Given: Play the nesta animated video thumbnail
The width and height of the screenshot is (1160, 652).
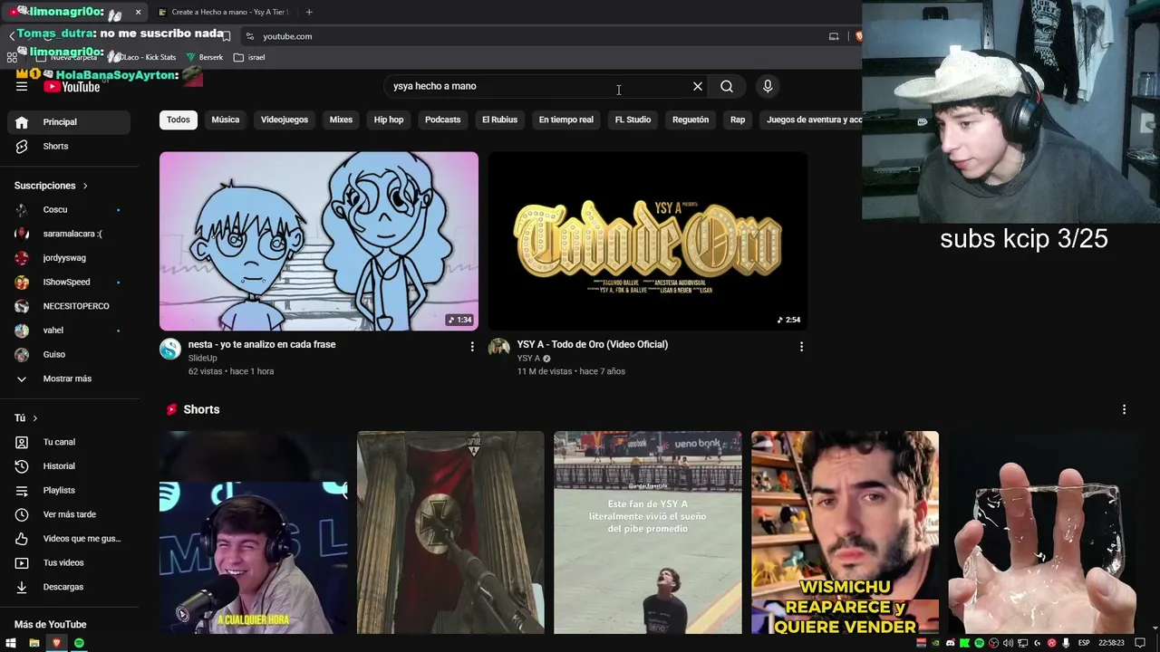Looking at the screenshot, I should point(319,241).
